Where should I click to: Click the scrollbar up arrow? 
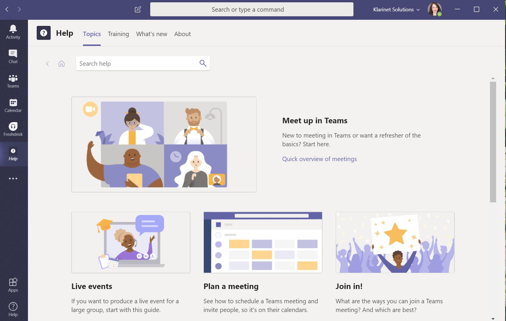[493, 78]
